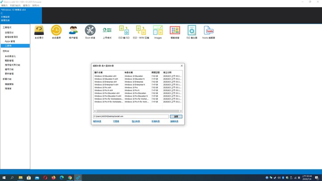Image resolution: width=322 pixels, height=181 pixels.
Task: Sort by the image name column header
Action: coord(137,72)
